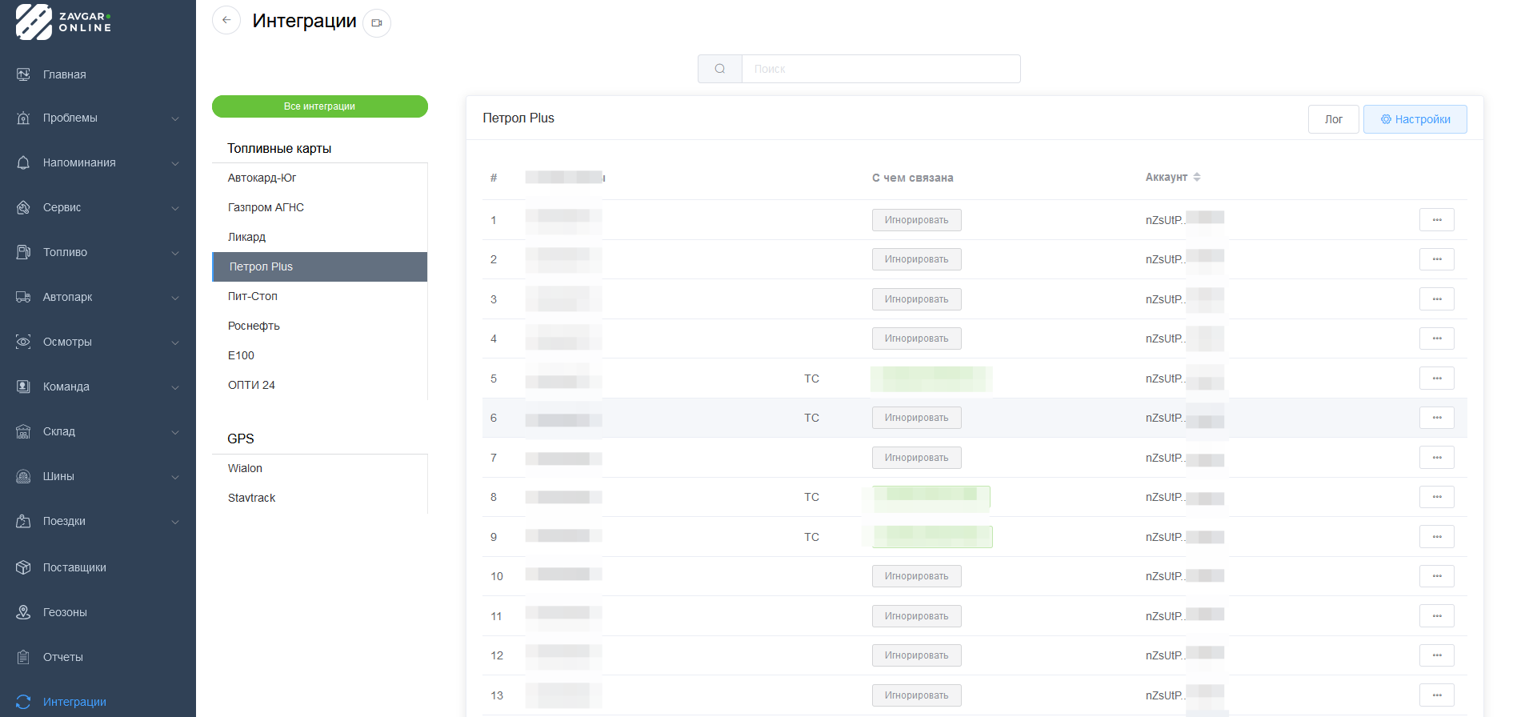This screenshot has width=1517, height=717.
Task: Select Газпром АГНС integration
Action: (x=319, y=207)
